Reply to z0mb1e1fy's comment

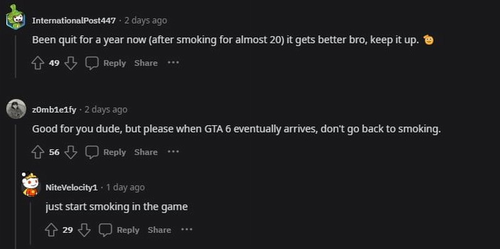pos(114,152)
